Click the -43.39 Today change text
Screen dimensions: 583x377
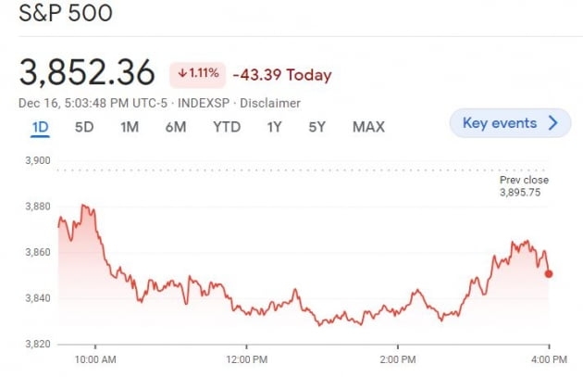[x=281, y=75]
